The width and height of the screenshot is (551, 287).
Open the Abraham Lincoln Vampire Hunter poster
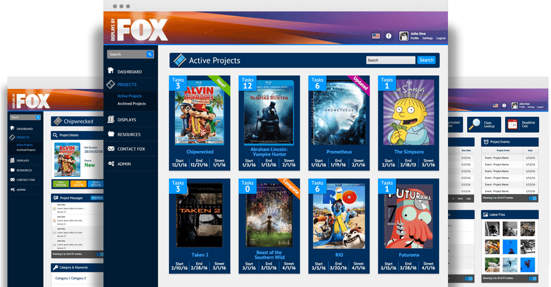(x=269, y=112)
